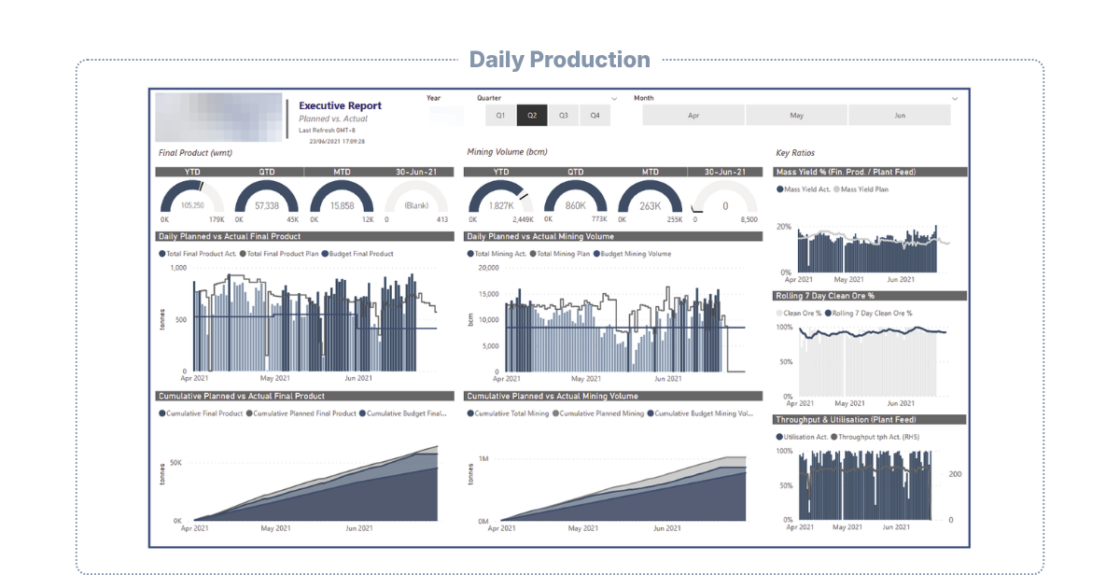
Task: Click the Daily Planned vs Actual Final Product header
Action: (x=305, y=237)
